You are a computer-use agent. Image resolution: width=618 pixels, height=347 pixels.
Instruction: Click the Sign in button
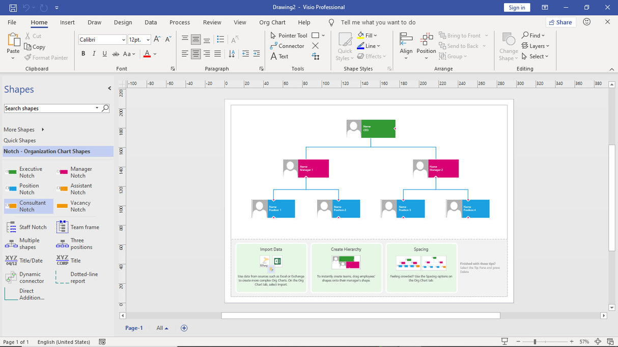click(x=517, y=7)
